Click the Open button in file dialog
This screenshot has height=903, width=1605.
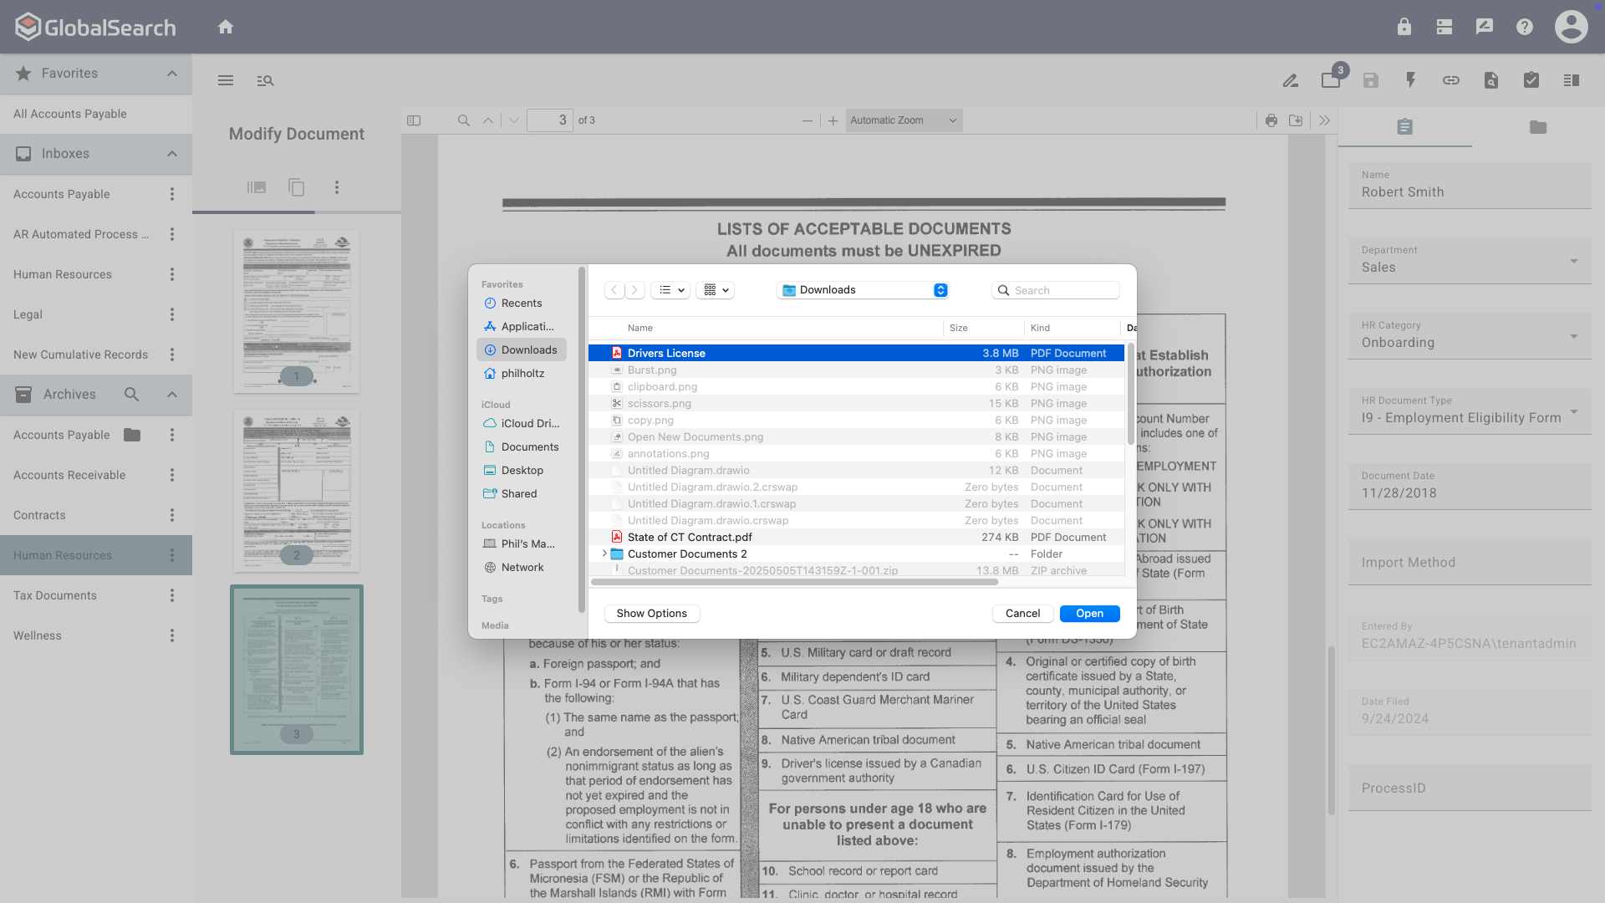coord(1088,613)
